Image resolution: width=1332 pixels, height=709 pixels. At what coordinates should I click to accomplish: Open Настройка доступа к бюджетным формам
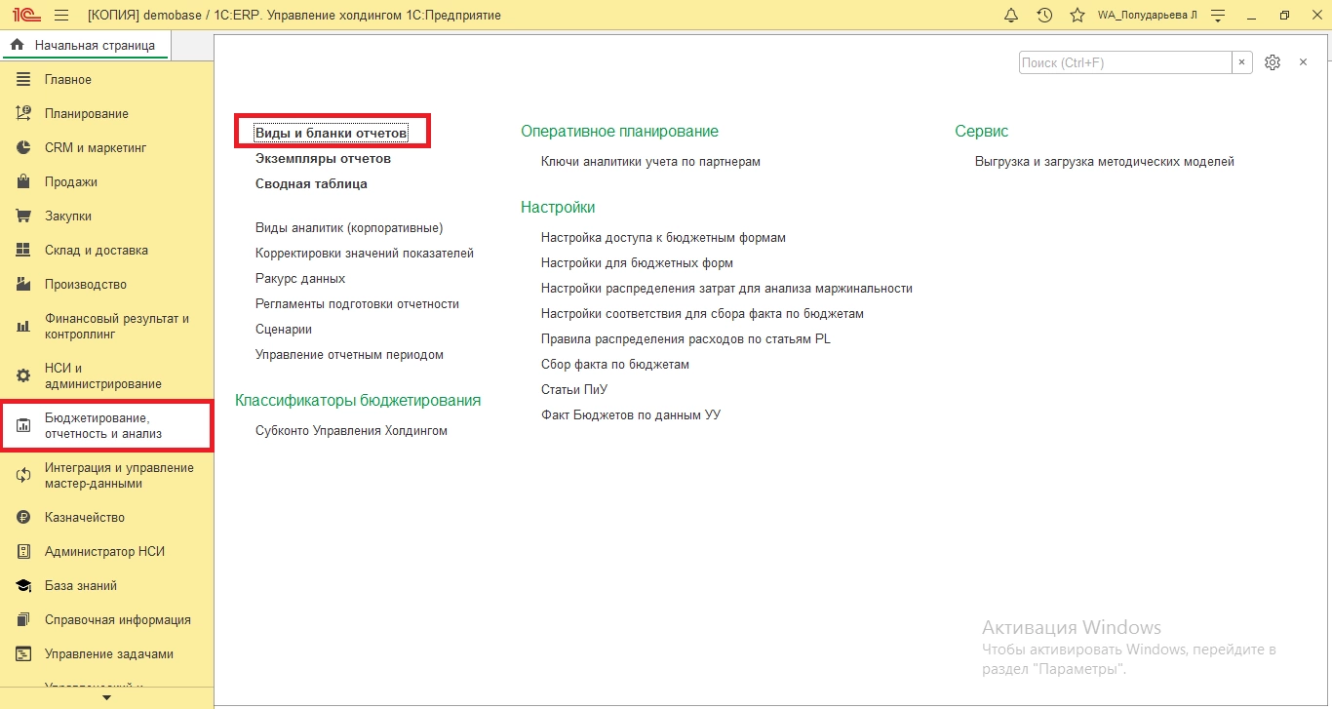pos(663,237)
